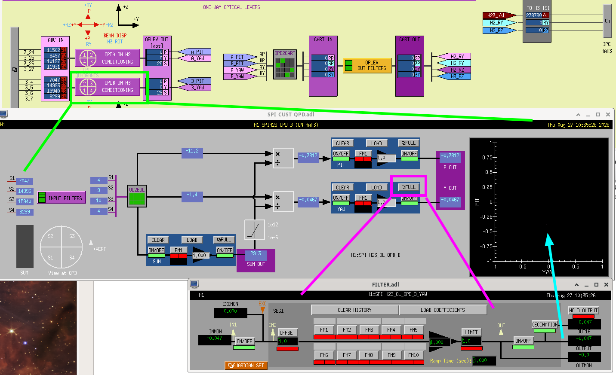
Task: Toggle the PIT input ON/OFF switch
Action: point(341,153)
